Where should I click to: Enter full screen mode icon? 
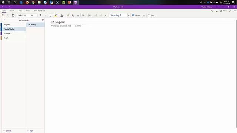click(x=230, y=11)
